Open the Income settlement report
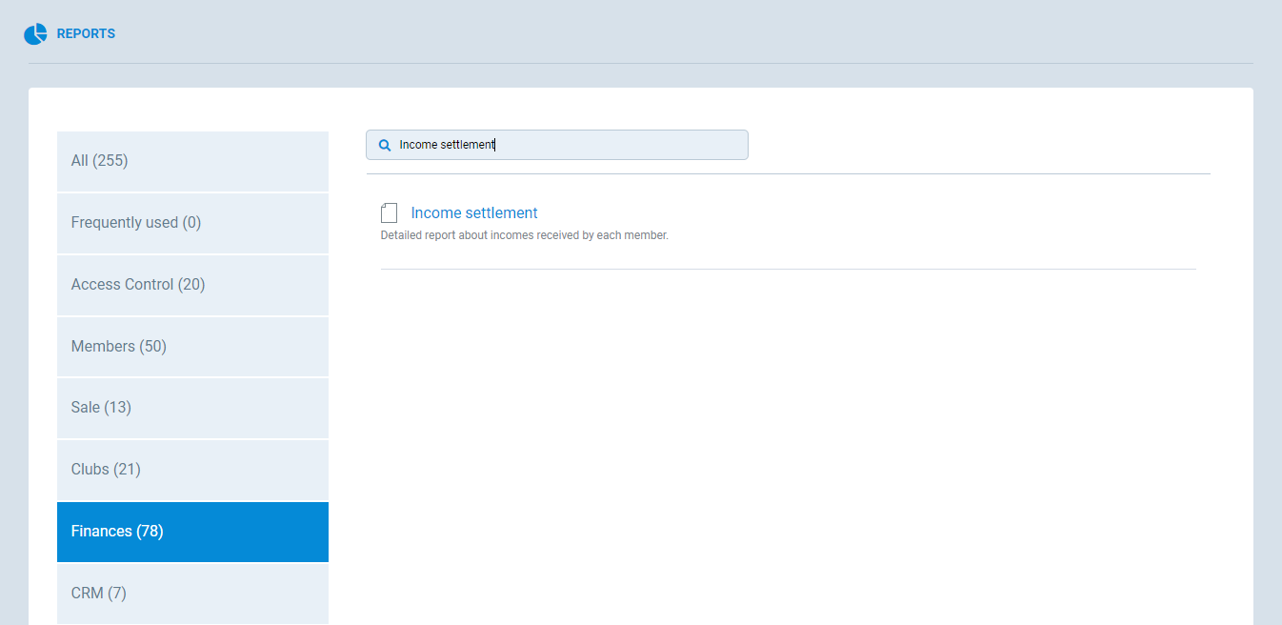The height and width of the screenshot is (625, 1282). click(474, 213)
